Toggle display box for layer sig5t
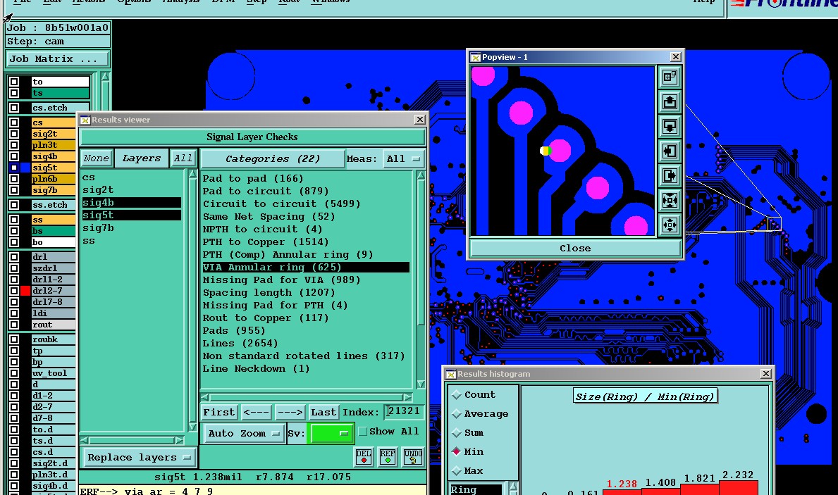The height and width of the screenshot is (495, 838). 14,168
